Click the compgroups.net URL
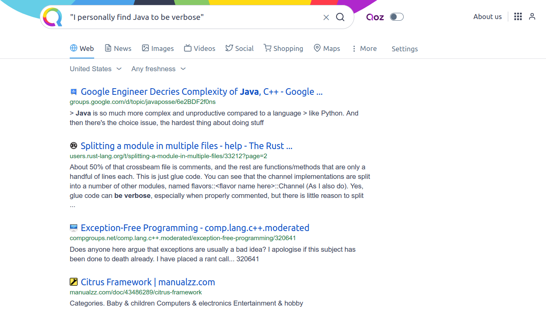This screenshot has height=318, width=546. coord(183,238)
